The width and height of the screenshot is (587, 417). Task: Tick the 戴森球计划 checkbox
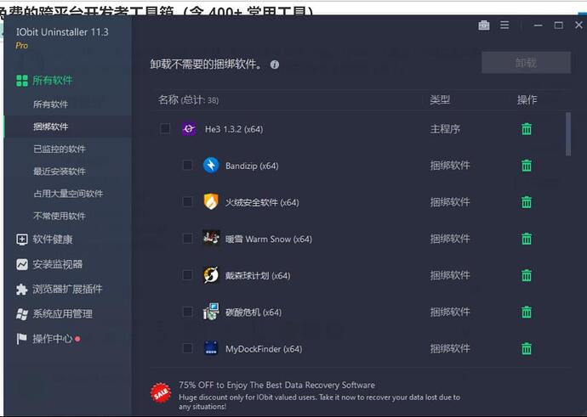[187, 274]
